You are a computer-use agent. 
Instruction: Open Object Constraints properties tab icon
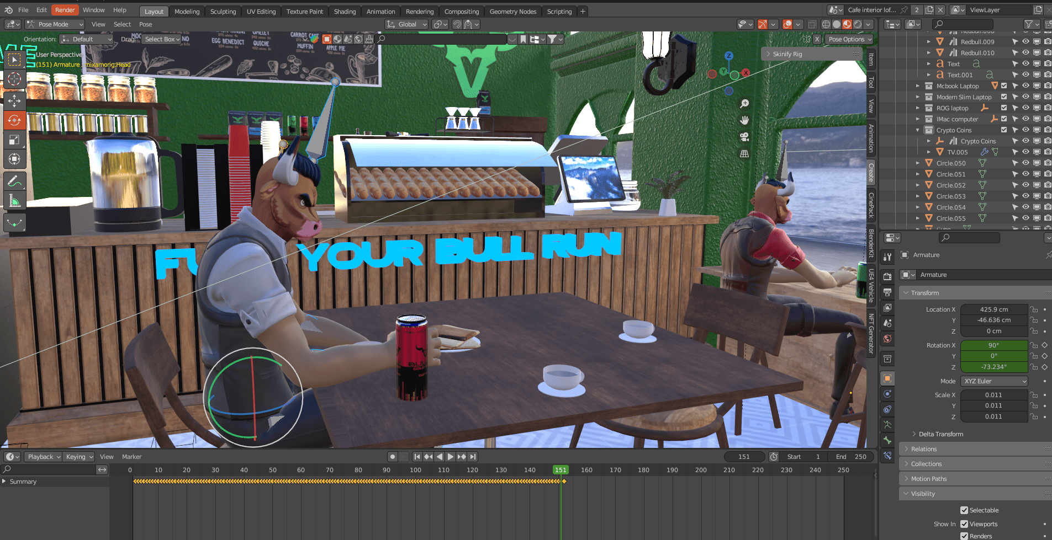click(x=887, y=409)
